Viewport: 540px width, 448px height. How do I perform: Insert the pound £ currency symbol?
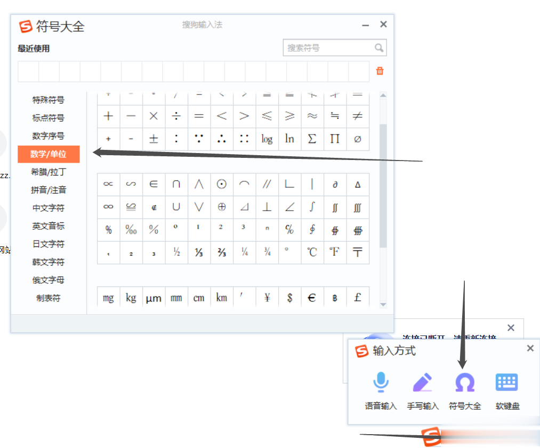358,297
